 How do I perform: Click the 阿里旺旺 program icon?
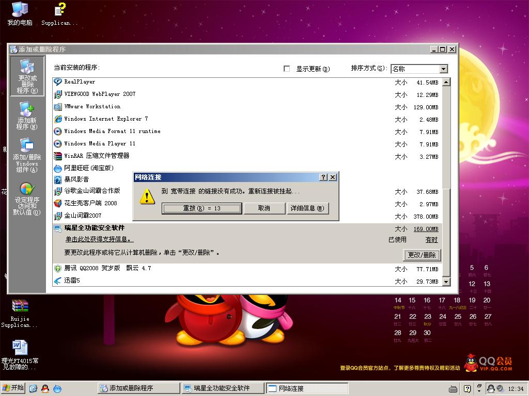click(58, 168)
